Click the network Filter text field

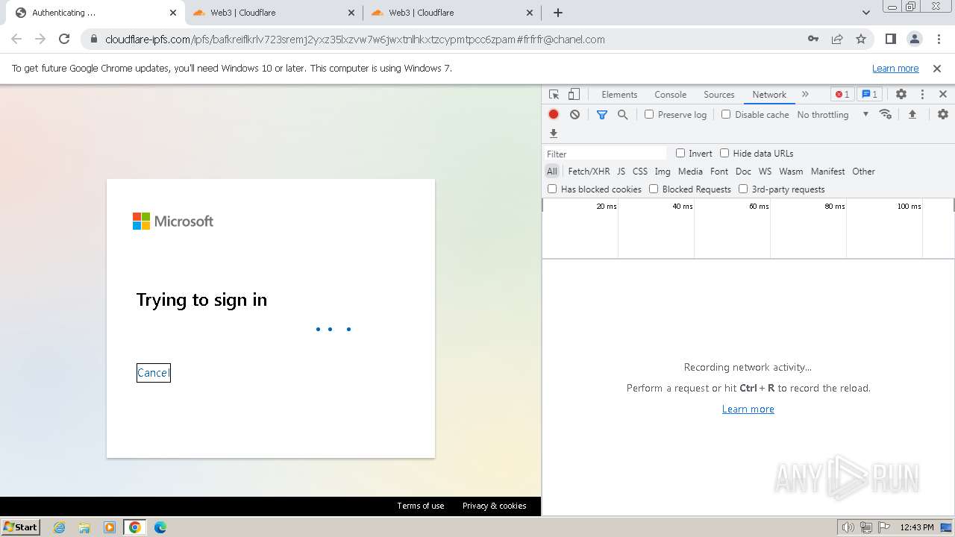[605, 154]
